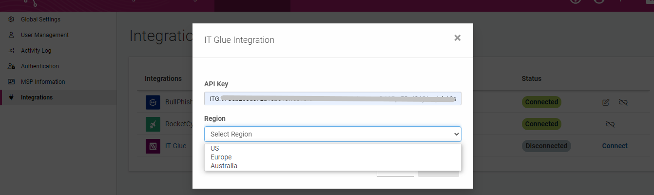
Task: Click the IT Glue logo icon
Action: pyautogui.click(x=153, y=146)
